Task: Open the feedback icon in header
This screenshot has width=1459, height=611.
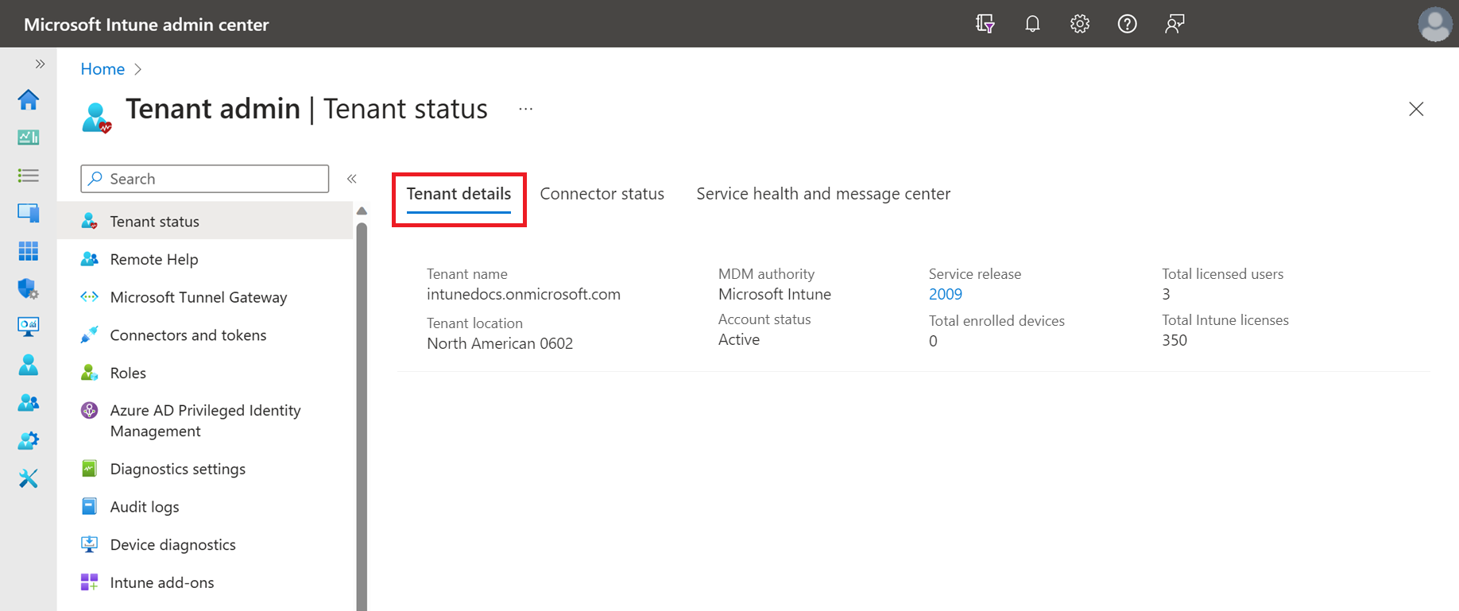Action: coord(1175,24)
